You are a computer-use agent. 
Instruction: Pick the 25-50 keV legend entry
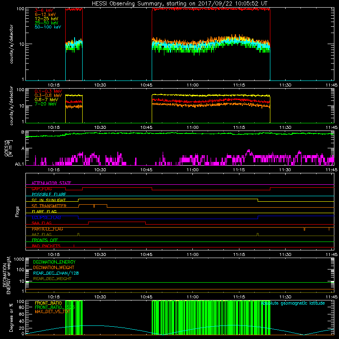point(47,23)
